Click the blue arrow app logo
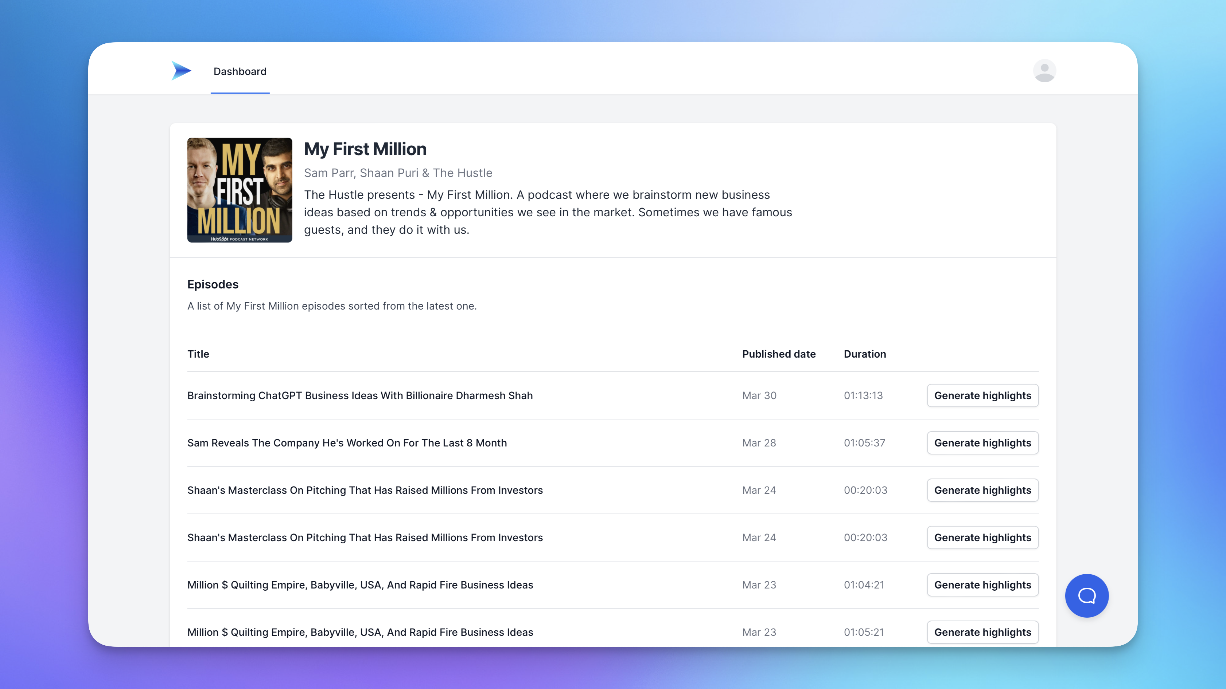This screenshot has width=1226, height=689. pyautogui.click(x=181, y=71)
